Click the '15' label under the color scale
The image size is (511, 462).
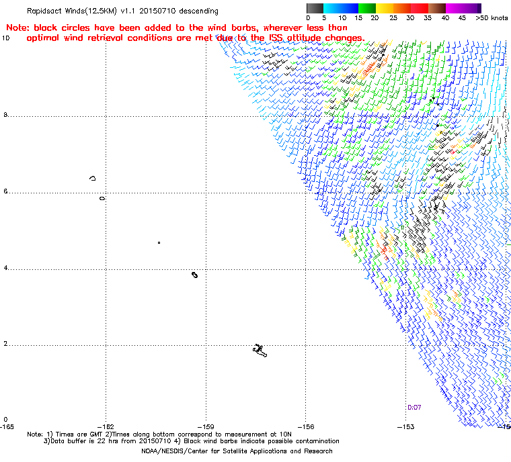(358, 18)
